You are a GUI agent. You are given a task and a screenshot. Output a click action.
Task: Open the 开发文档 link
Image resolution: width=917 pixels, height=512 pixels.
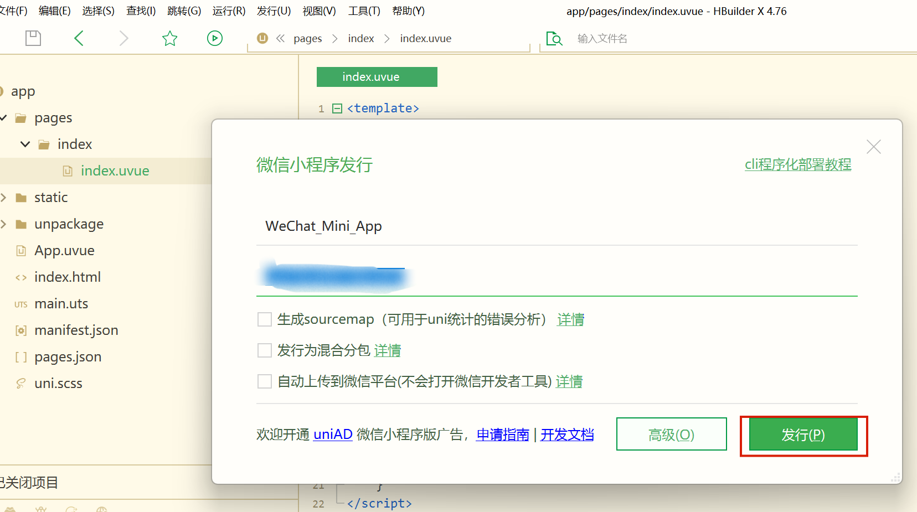tap(567, 435)
